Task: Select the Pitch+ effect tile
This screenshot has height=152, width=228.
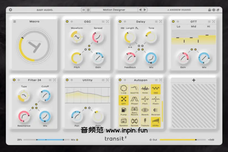Action: (x=156, y=100)
